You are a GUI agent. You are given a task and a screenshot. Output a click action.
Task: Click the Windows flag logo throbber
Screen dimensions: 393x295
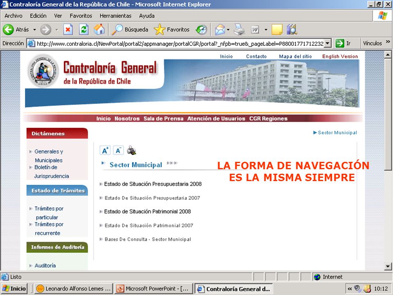click(383, 16)
